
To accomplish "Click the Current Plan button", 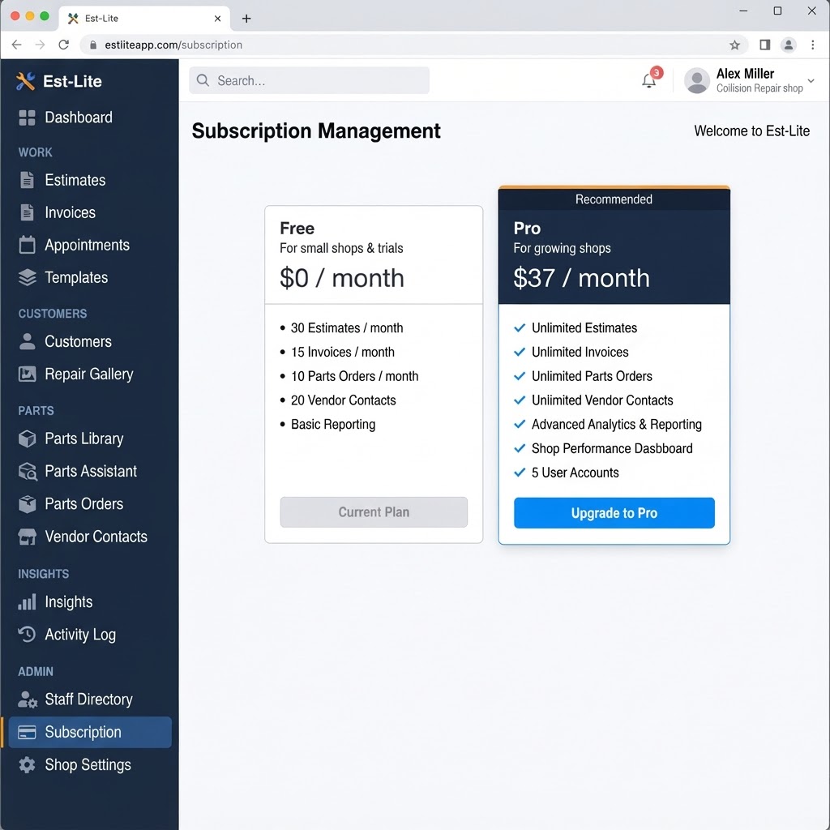I will click(374, 512).
